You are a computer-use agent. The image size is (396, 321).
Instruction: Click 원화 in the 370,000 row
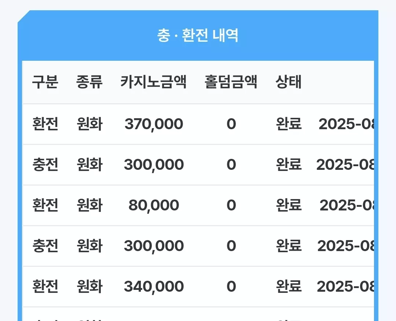[89, 124]
